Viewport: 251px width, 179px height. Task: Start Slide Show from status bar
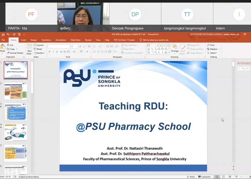(x=236, y=177)
